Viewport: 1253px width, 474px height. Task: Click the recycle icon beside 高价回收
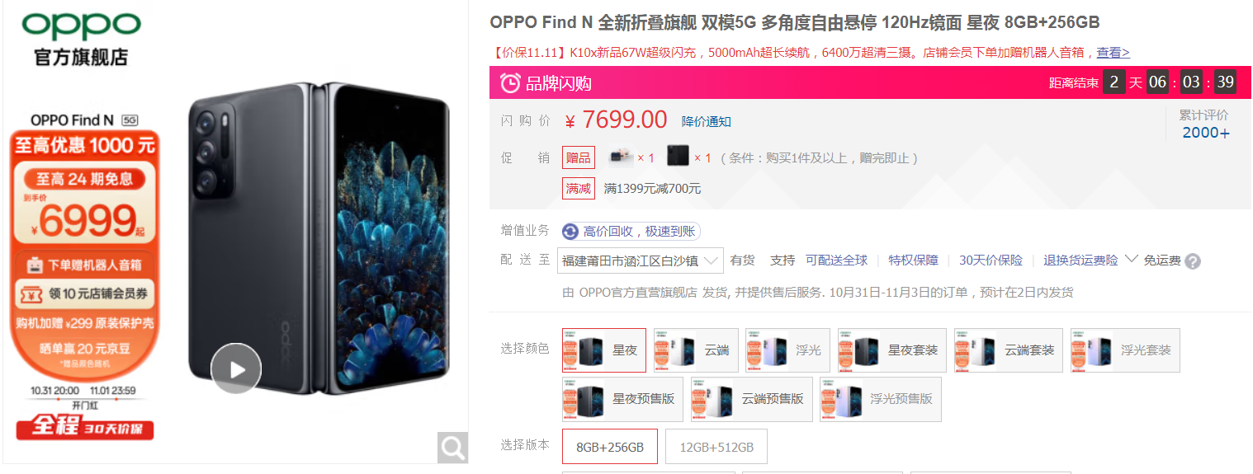click(x=570, y=232)
